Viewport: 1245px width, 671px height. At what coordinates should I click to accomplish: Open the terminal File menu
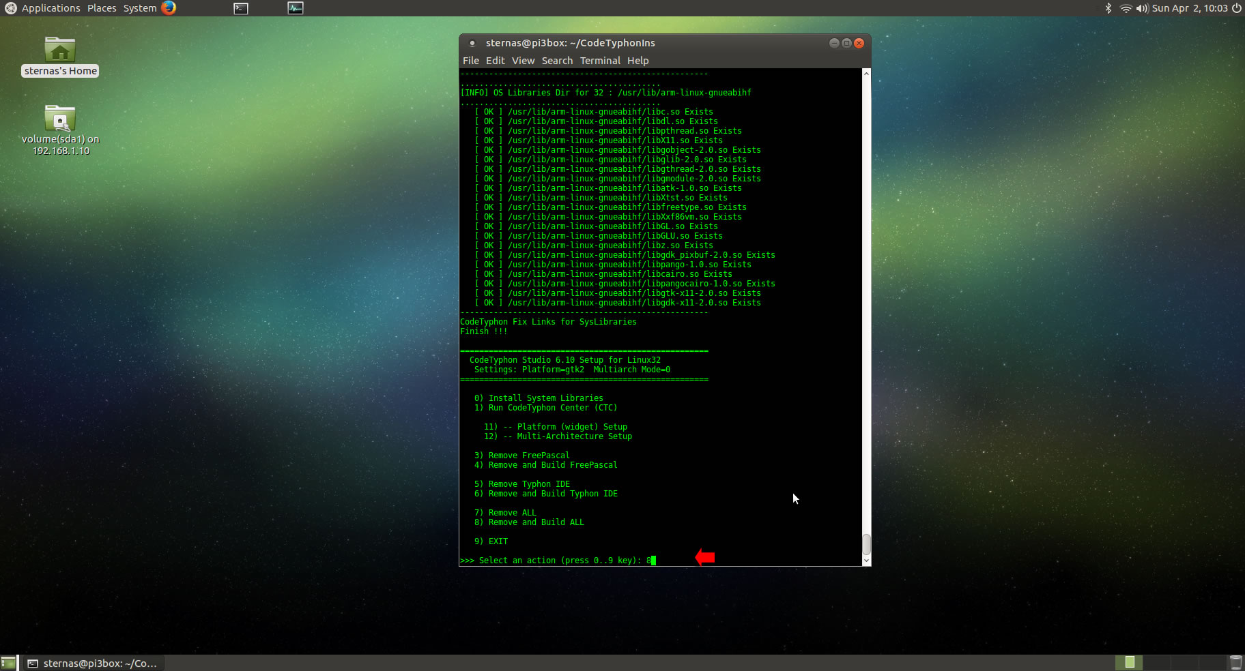coord(471,61)
